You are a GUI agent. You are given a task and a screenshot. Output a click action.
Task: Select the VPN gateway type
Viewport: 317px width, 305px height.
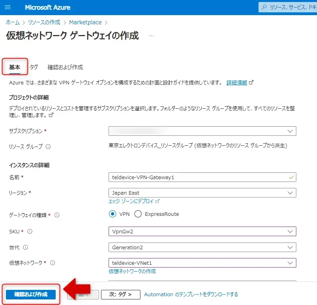pyautogui.click(x=113, y=214)
